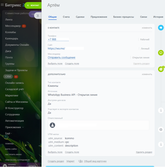Click Удалить раздел in the Дополнительно section
Screen dimensions: 165x167
click(x=144, y=152)
